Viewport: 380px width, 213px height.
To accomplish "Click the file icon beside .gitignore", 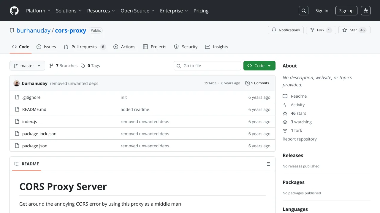I will click(17, 97).
